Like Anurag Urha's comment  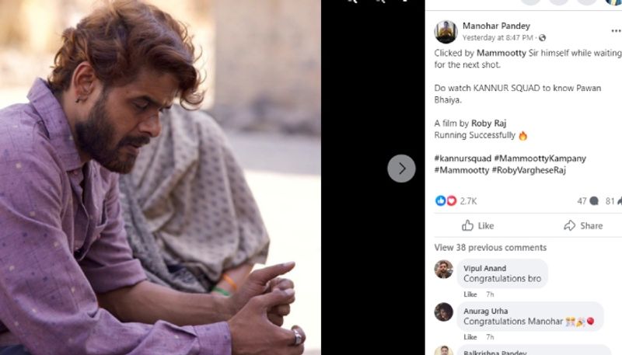[470, 337]
